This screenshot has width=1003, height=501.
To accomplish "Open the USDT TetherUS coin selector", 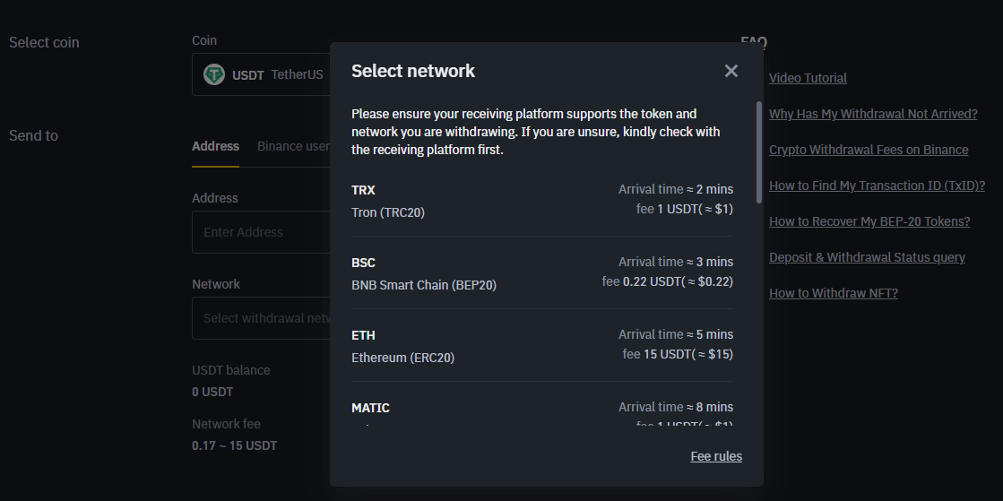I will (261, 75).
